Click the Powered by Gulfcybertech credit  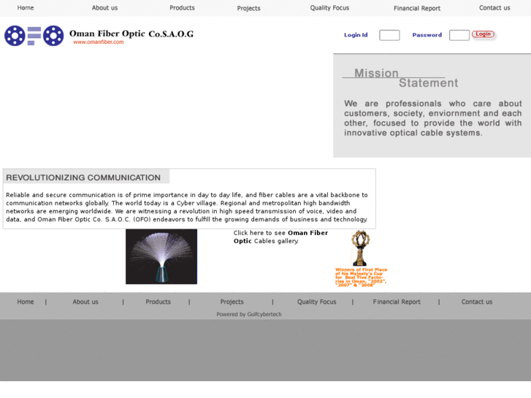point(249,314)
